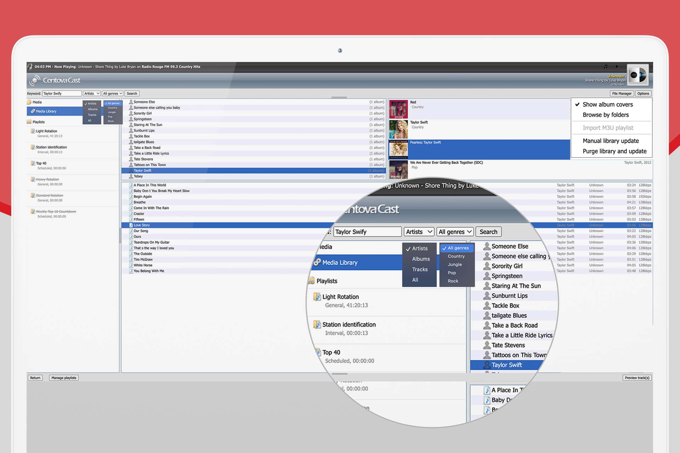Select Country in magnified genre list
Image resolution: width=680 pixels, height=453 pixels.
456,256
